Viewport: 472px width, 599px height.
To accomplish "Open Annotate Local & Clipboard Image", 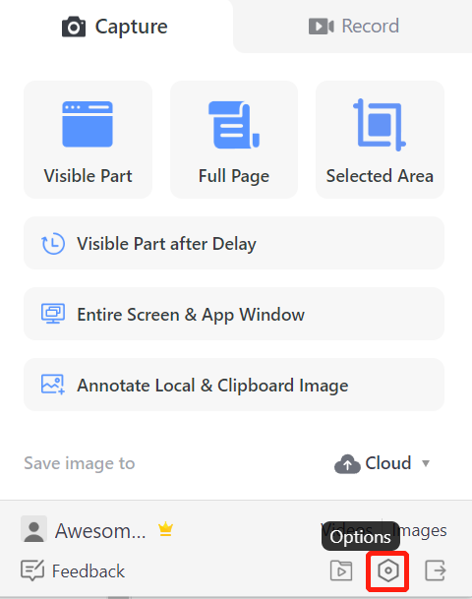I will (x=234, y=385).
